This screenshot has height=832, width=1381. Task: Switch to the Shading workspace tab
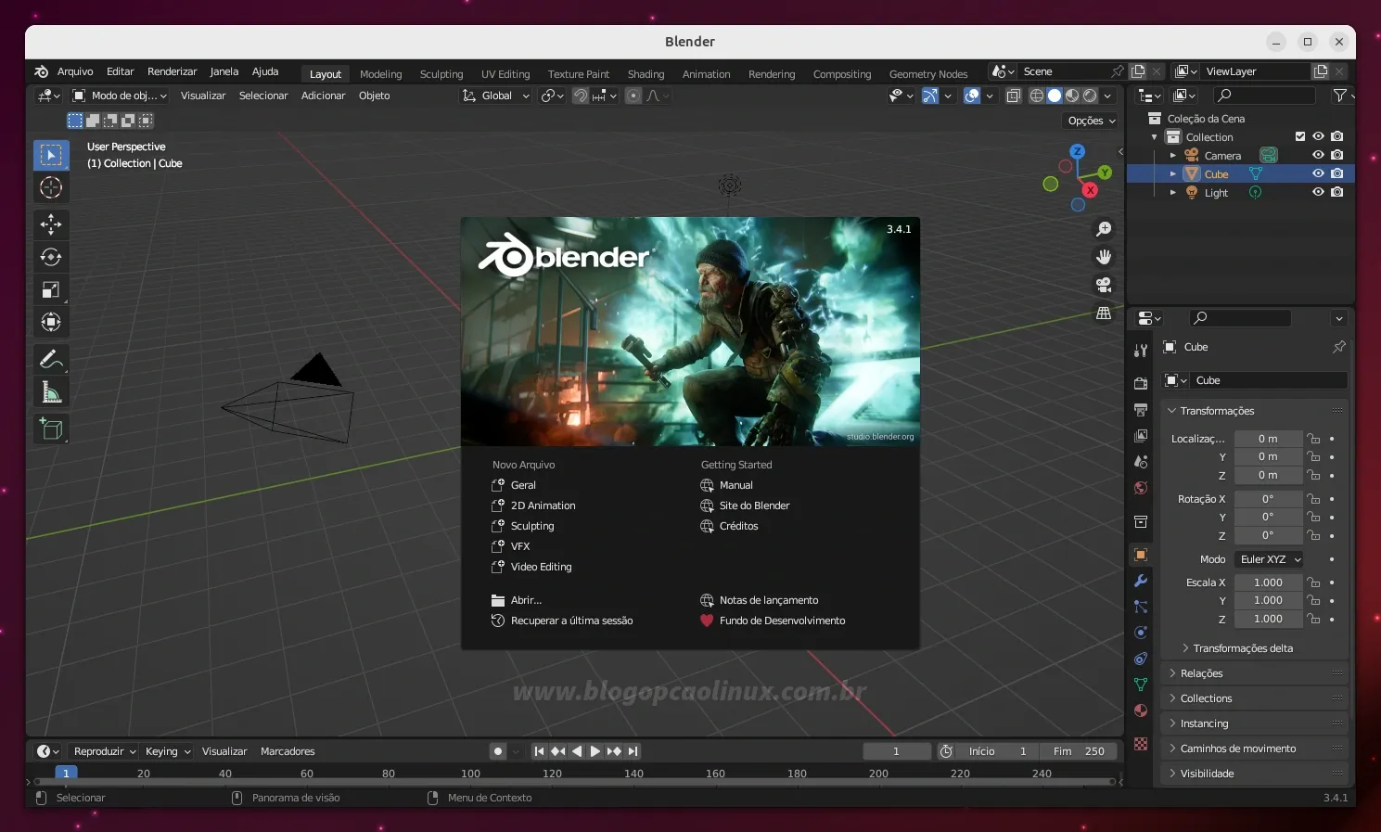tap(646, 74)
